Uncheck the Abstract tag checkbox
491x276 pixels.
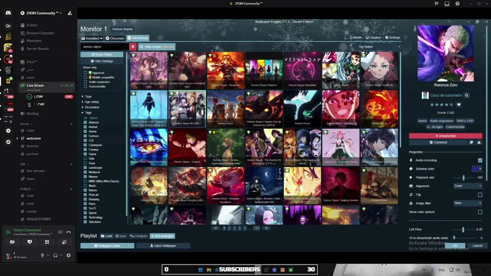pyautogui.click(x=85, y=122)
